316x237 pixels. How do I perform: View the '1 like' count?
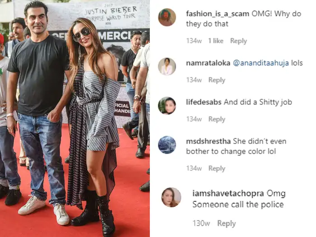pos(216,41)
